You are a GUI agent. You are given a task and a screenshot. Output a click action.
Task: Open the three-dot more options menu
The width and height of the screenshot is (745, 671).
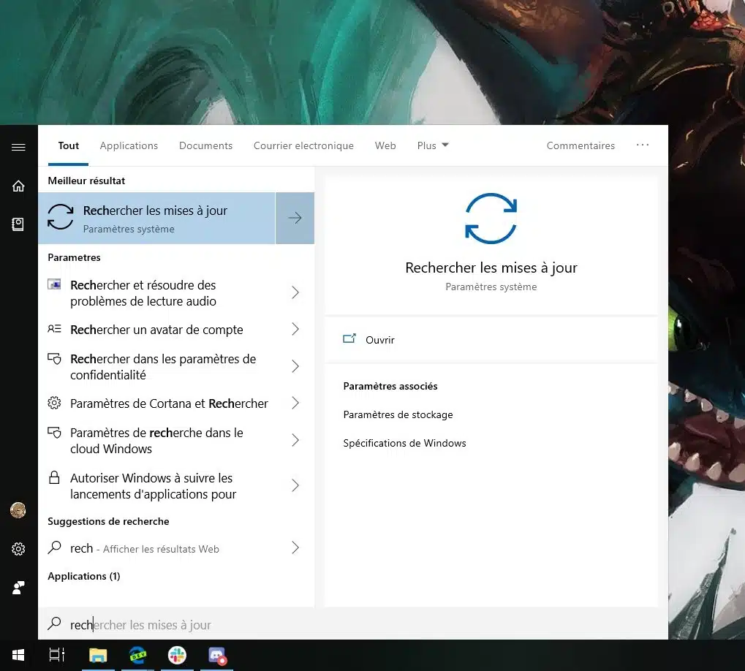[643, 145]
